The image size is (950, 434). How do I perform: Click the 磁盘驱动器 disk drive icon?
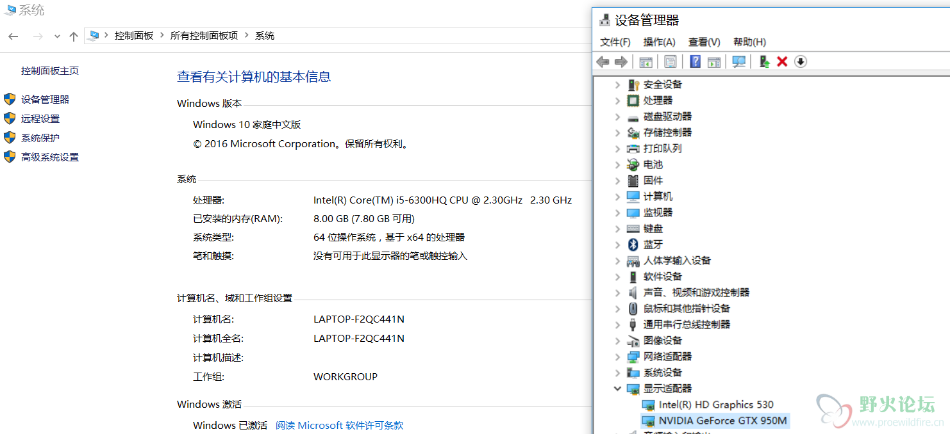(x=633, y=117)
